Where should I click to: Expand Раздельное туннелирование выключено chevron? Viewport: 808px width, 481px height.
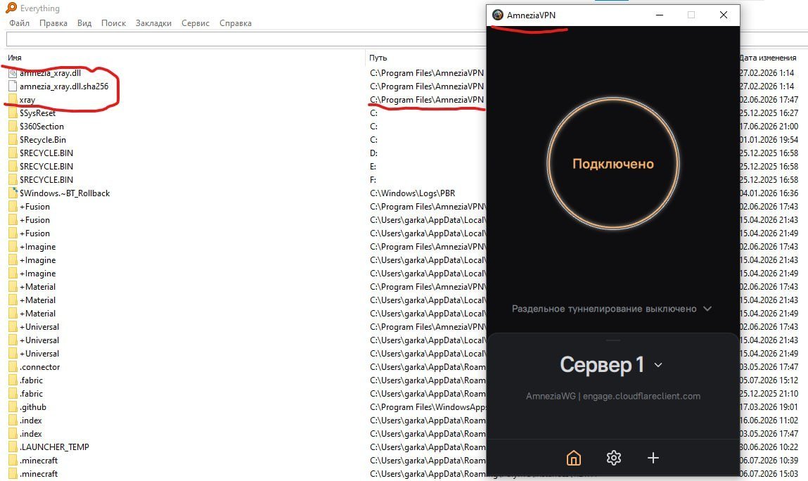(x=707, y=308)
